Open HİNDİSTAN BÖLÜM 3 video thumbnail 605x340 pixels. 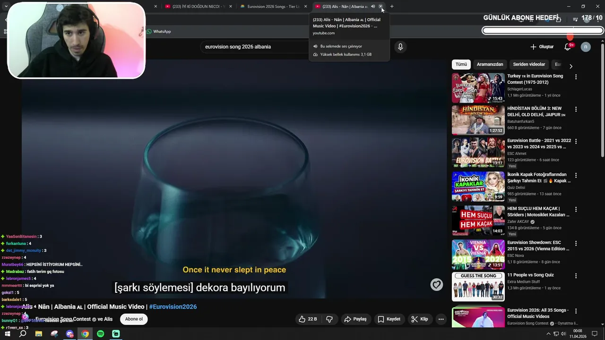click(x=478, y=120)
